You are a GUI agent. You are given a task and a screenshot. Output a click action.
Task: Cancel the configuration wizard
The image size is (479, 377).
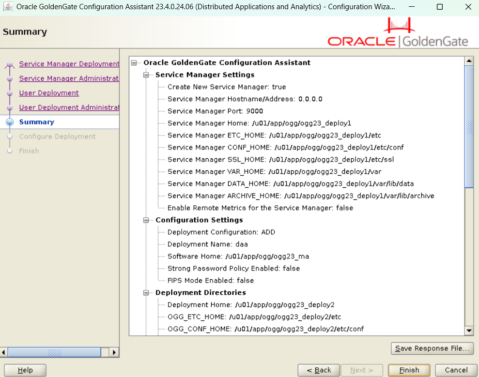coord(456,370)
